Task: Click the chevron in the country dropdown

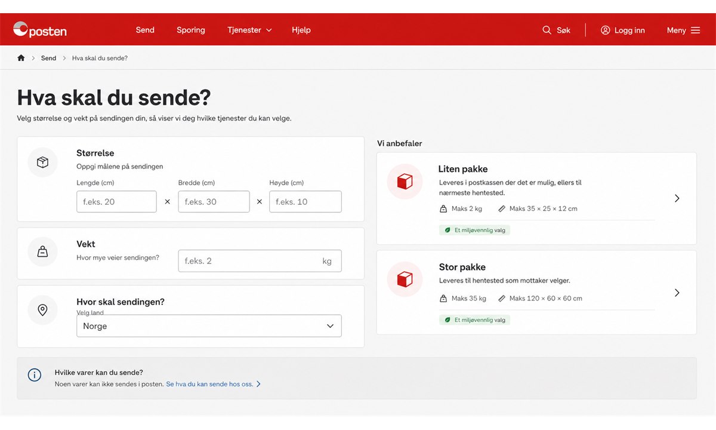Action: pos(331,326)
